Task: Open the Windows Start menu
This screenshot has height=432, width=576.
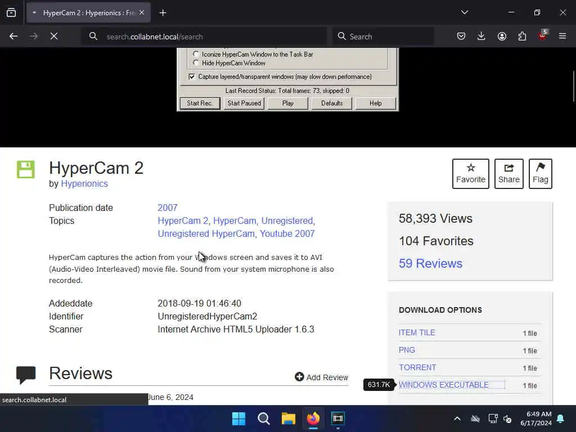Action: coord(238,418)
